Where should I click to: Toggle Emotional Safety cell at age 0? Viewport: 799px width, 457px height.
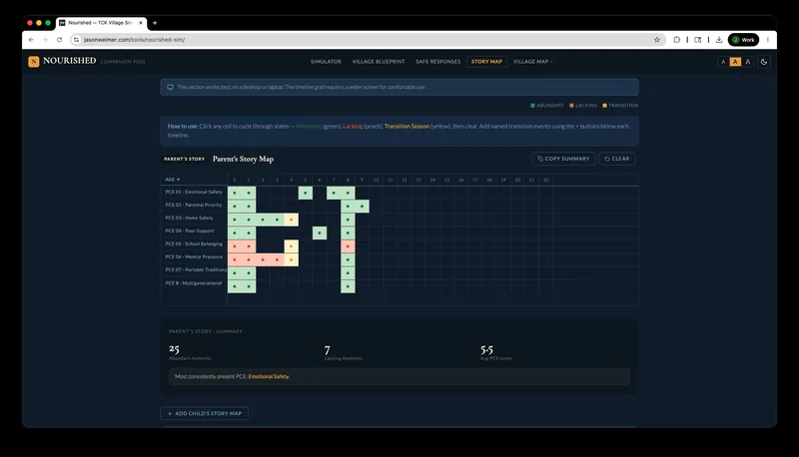[x=235, y=193]
